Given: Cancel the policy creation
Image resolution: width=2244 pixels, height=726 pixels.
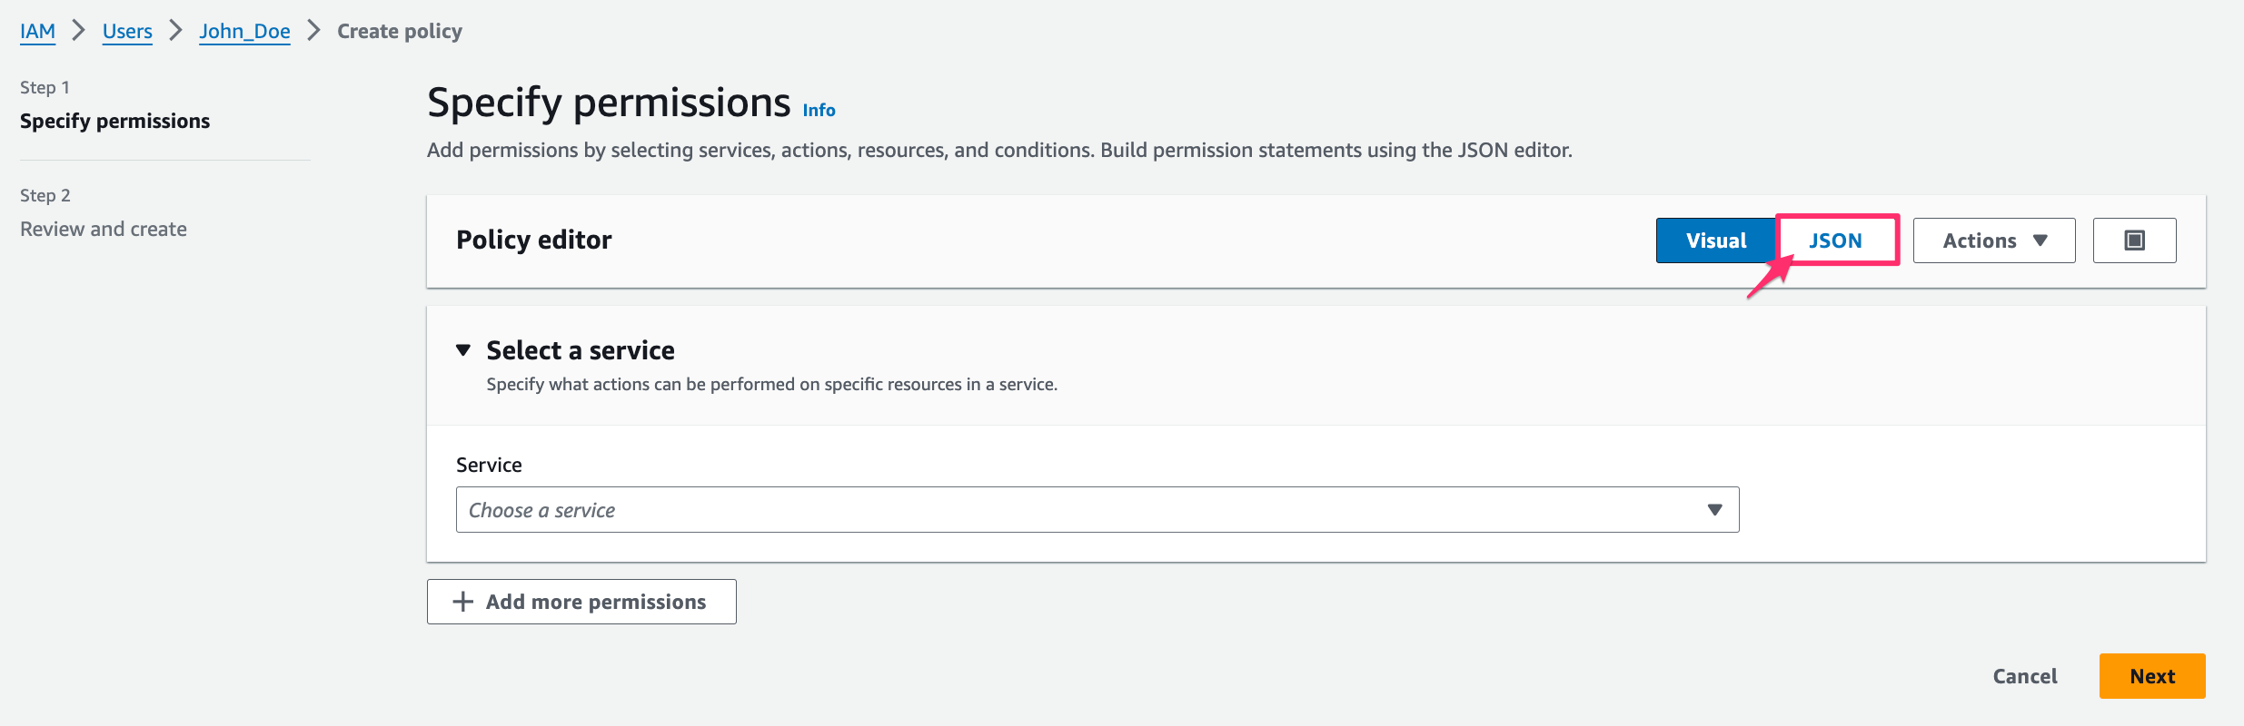Looking at the screenshot, I should pos(2024,675).
